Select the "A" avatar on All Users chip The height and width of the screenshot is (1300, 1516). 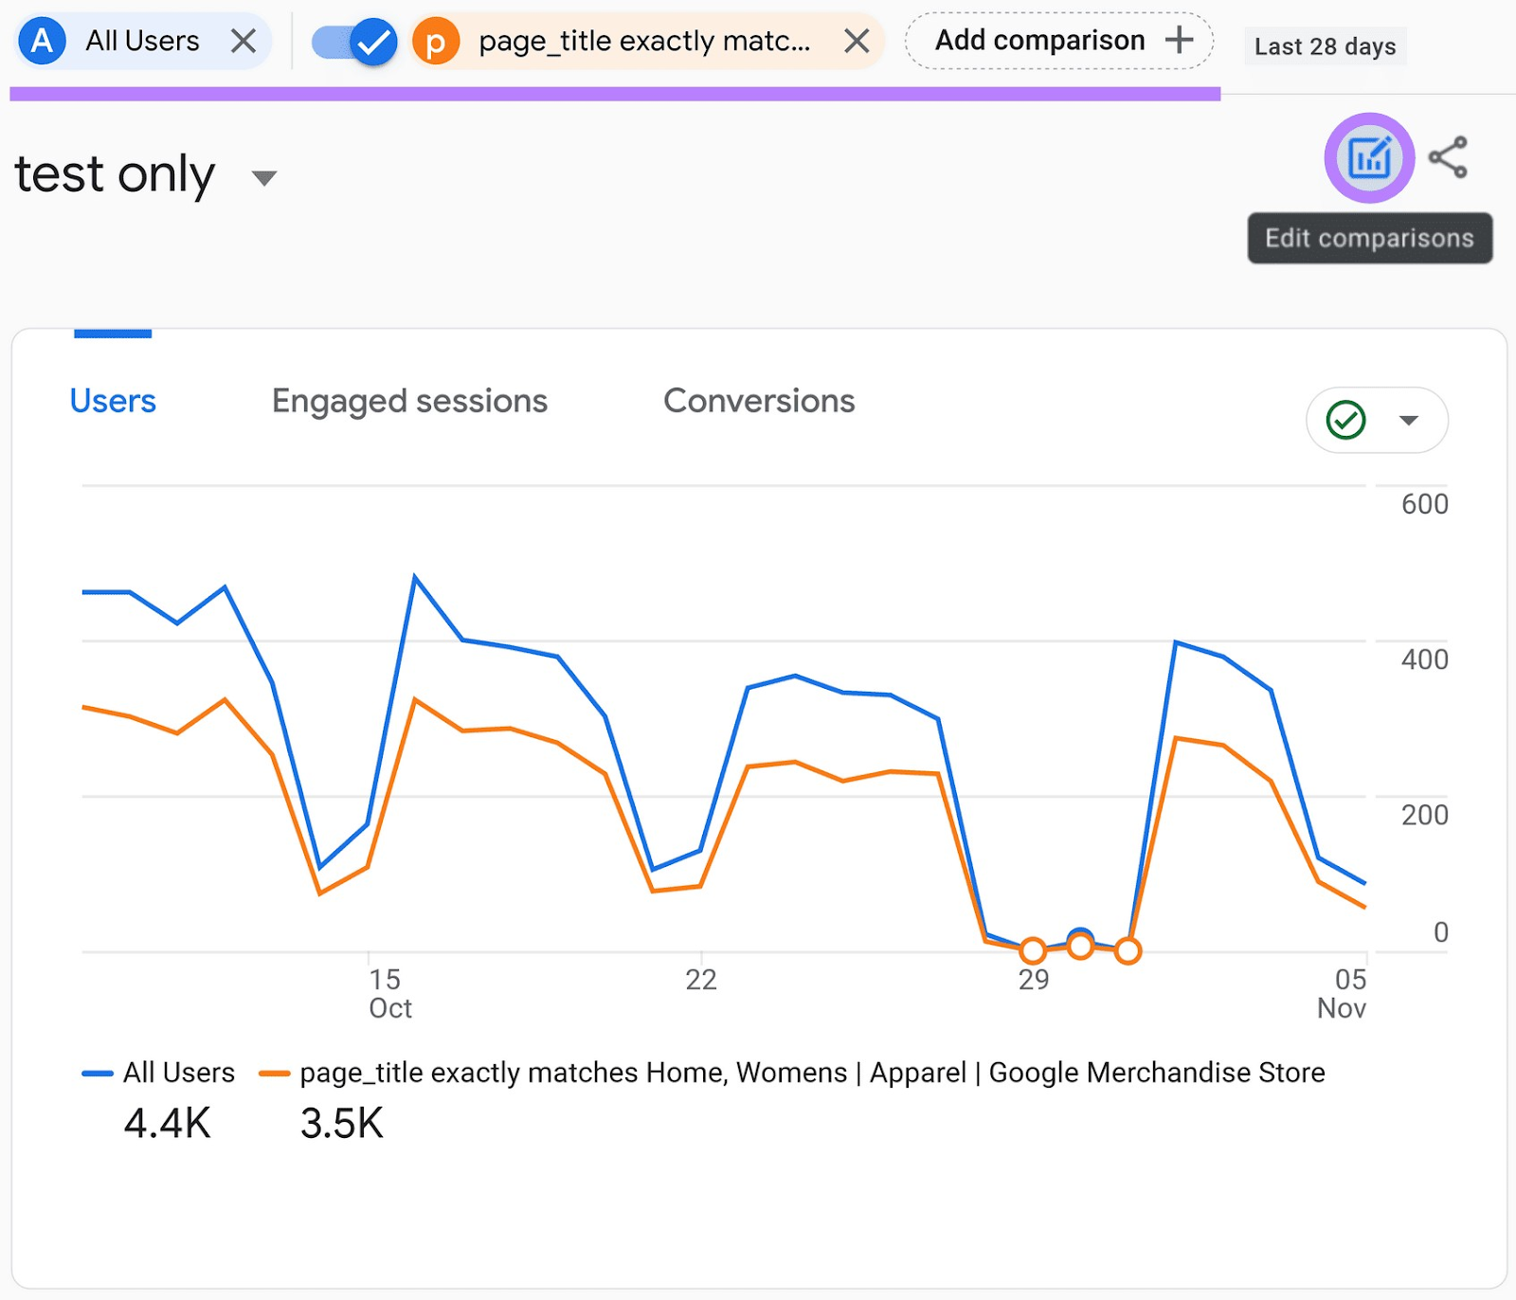click(41, 41)
